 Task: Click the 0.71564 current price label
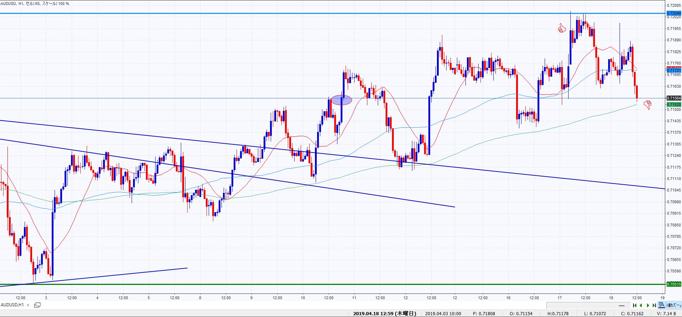[674, 98]
